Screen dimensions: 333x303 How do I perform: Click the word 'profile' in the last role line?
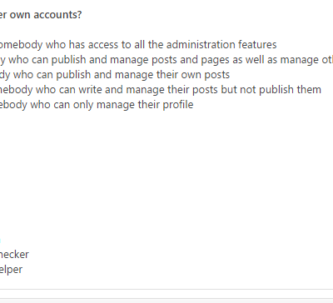(178, 105)
